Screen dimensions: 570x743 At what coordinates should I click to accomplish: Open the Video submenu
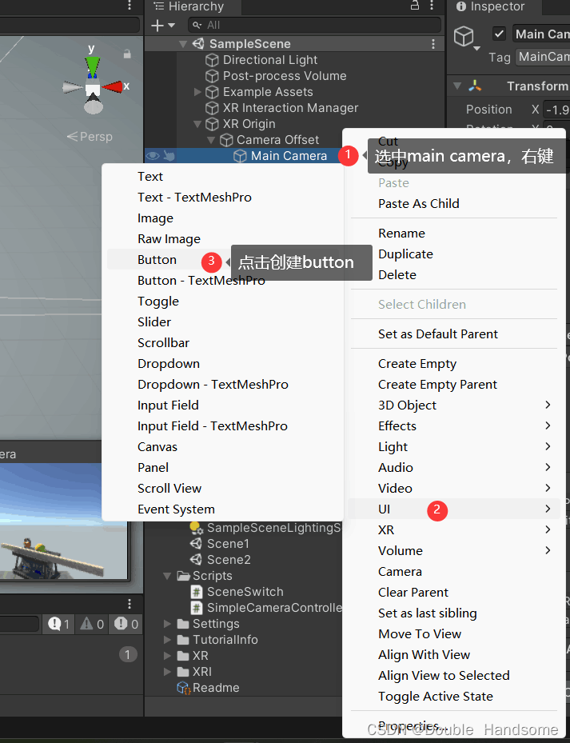454,489
